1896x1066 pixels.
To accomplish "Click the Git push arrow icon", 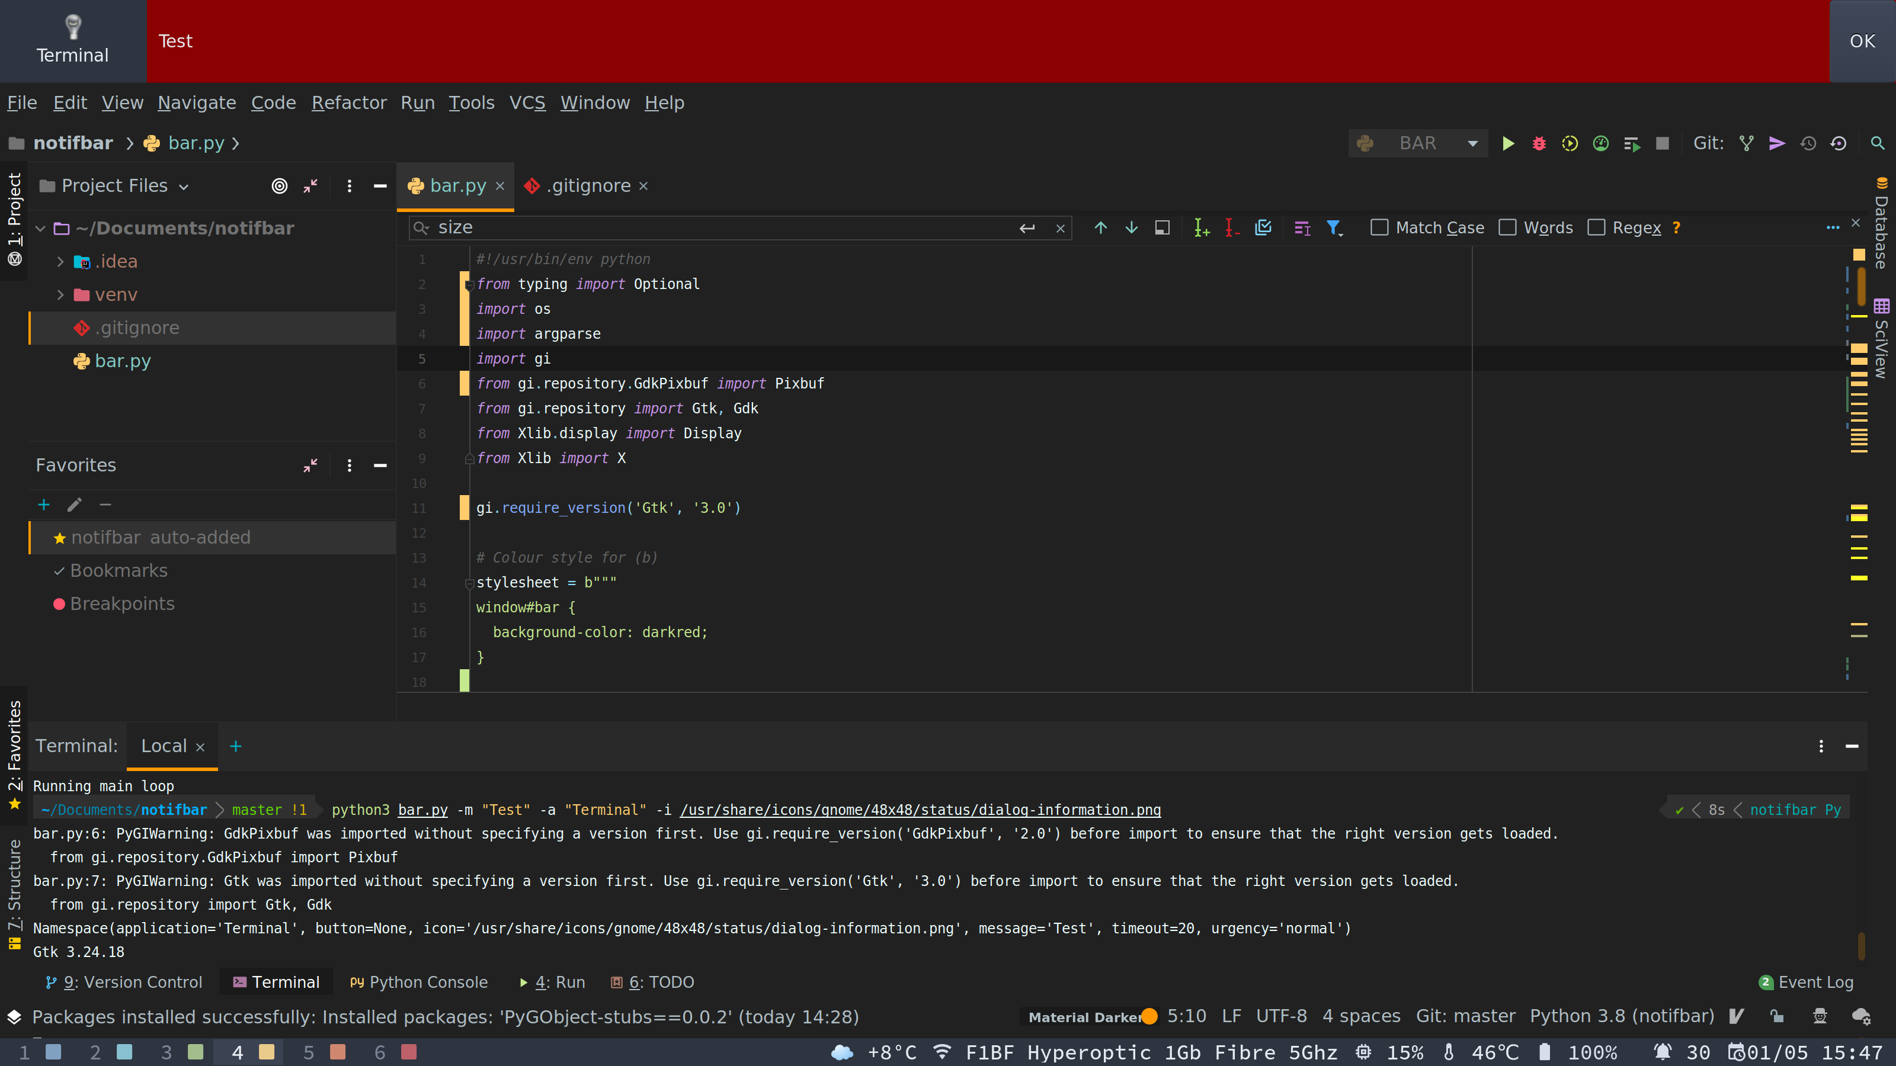I will point(1777,143).
